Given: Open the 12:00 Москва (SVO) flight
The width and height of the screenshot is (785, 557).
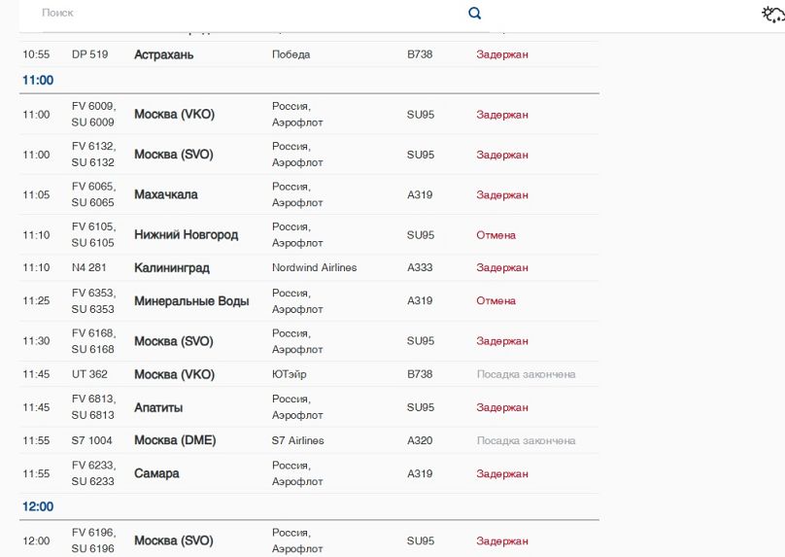Looking at the screenshot, I should 174,540.
